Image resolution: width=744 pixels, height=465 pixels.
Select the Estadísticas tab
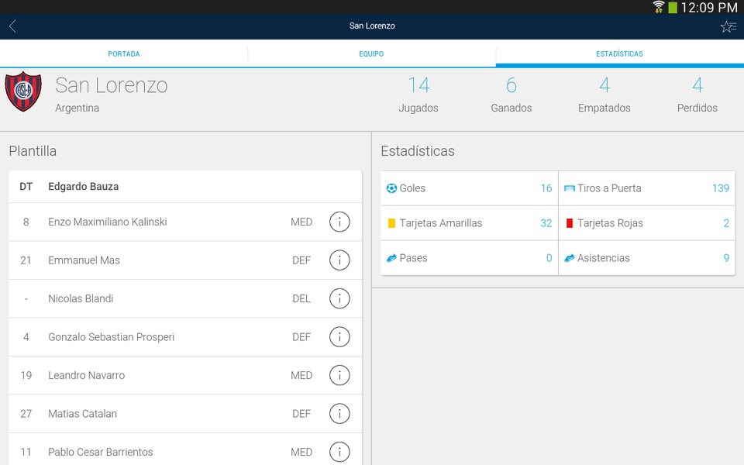620,53
